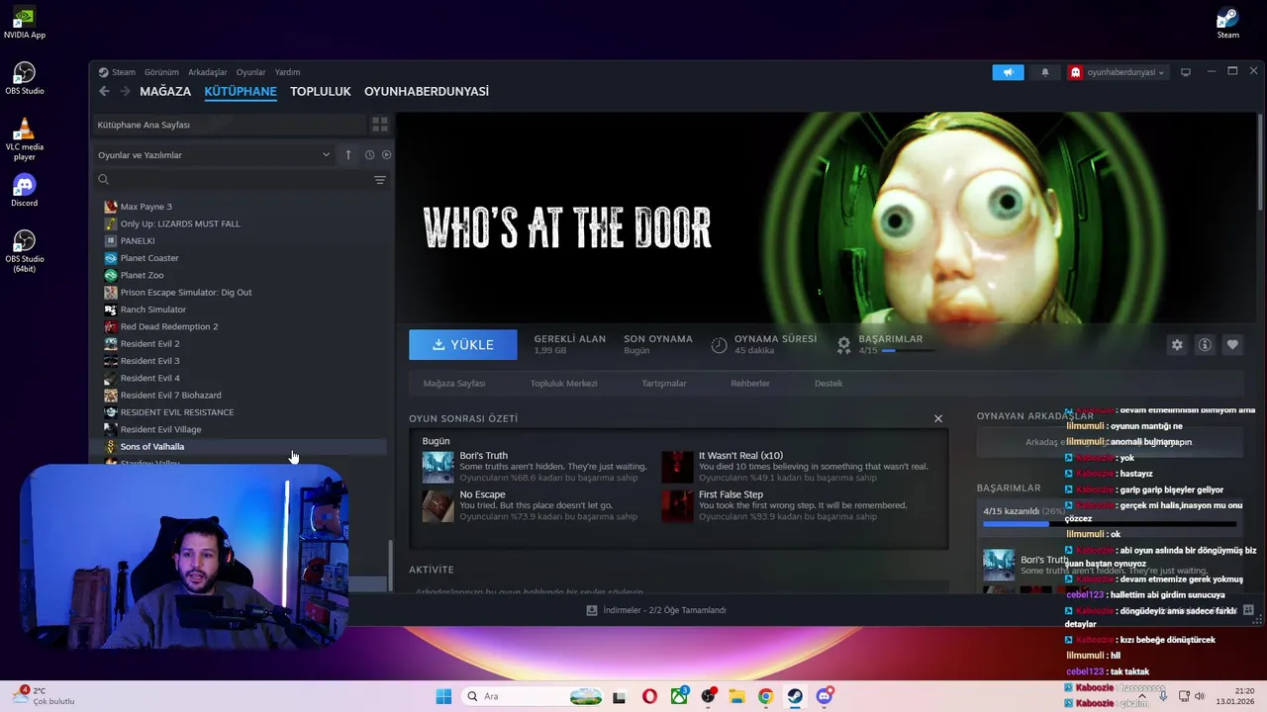Open the Windows Start button
The width and height of the screenshot is (1267, 712).
pos(443,696)
